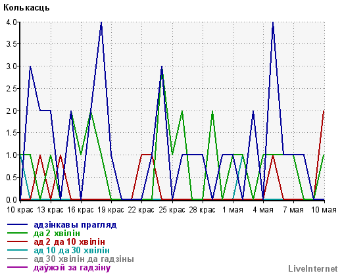Select the даўжэй за гадзіну legend label

72,268
